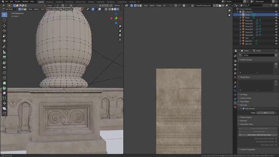This screenshot has width=279, height=157.
Task: Activate the Move tool
Action: (x=4, y=26)
